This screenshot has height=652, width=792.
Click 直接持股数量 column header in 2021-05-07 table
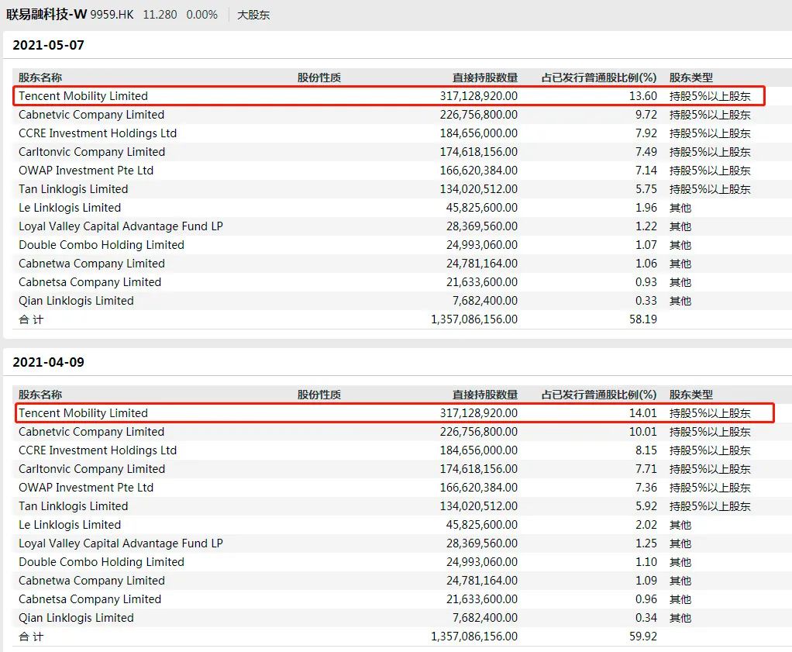pyautogui.click(x=484, y=78)
